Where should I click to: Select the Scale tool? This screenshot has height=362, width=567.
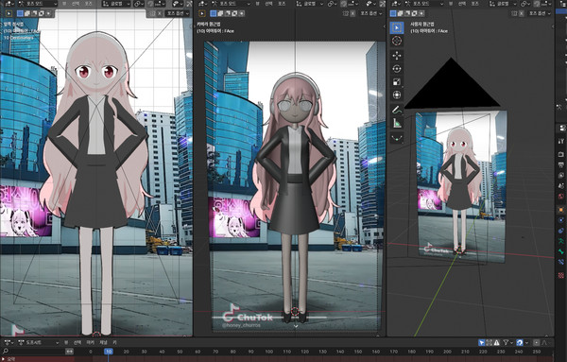[397, 82]
